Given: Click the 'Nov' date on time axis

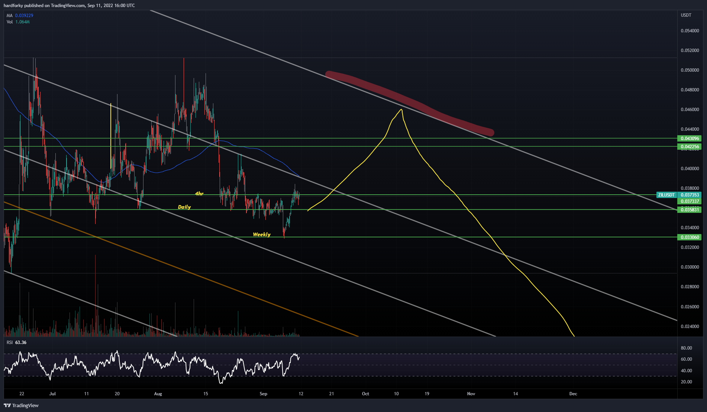Looking at the screenshot, I should (x=471, y=394).
